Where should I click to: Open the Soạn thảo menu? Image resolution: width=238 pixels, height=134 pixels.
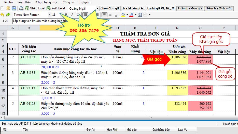[x=24, y=2]
